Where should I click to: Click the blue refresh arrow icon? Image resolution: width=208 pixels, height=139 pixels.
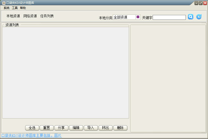pos(199,17)
